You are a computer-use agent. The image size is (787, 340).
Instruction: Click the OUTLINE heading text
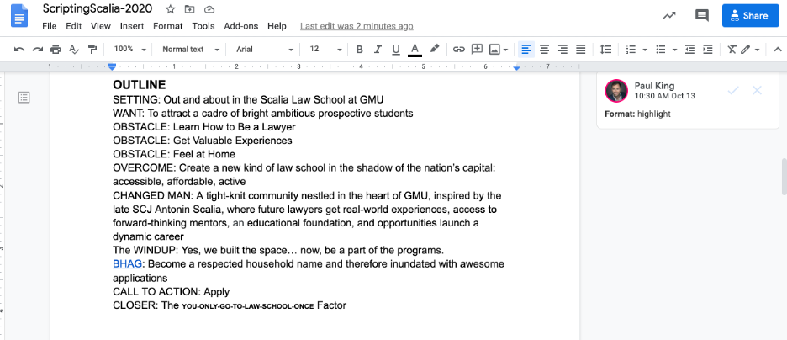[x=139, y=85]
